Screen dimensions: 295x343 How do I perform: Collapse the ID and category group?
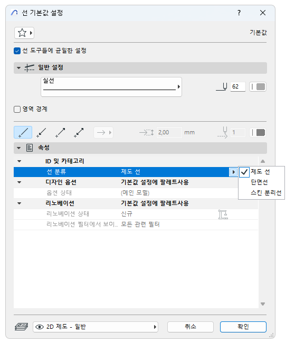tap(20, 161)
